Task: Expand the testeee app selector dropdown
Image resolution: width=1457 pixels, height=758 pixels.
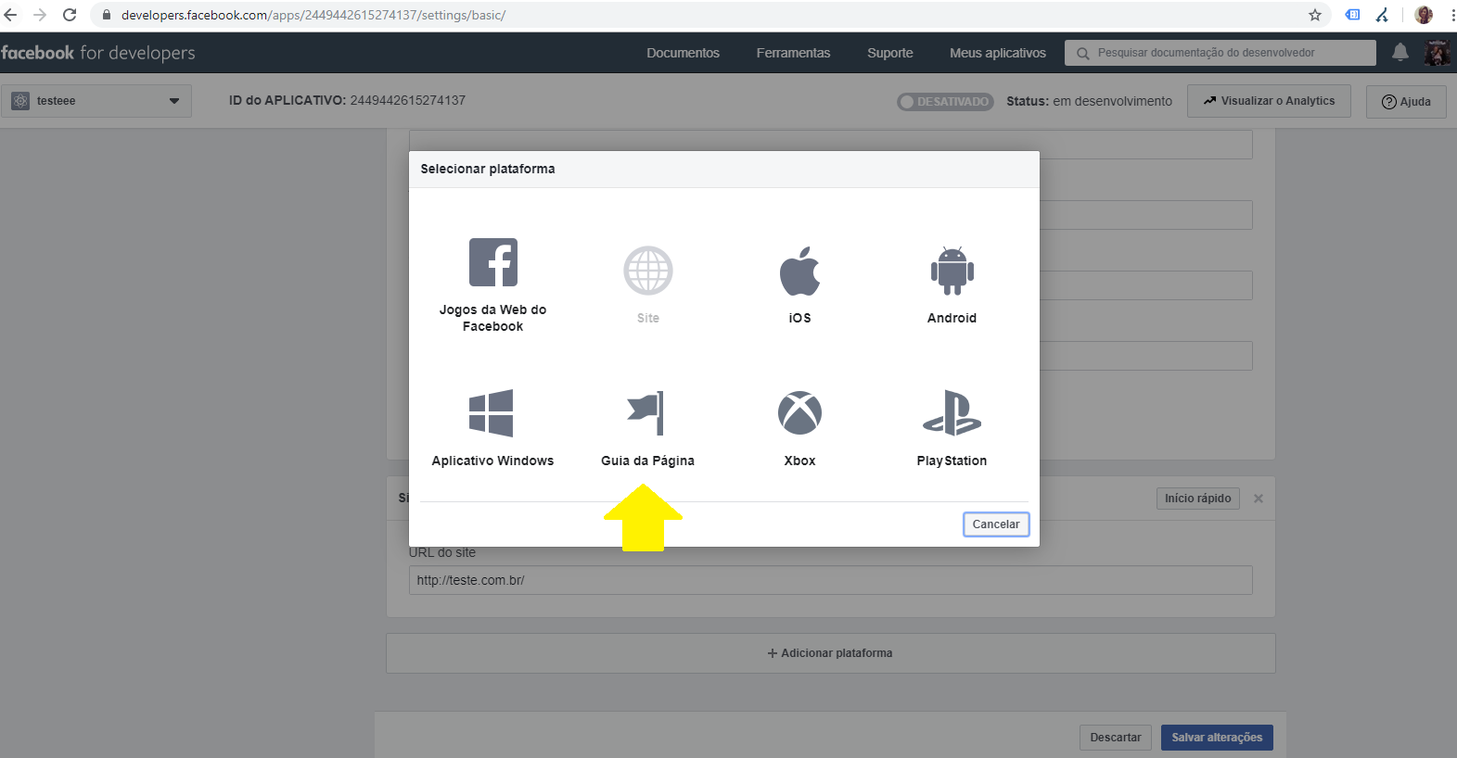Action: pyautogui.click(x=174, y=101)
